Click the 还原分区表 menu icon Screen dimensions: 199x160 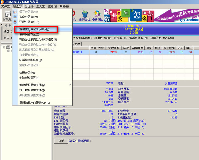tap(15, 22)
